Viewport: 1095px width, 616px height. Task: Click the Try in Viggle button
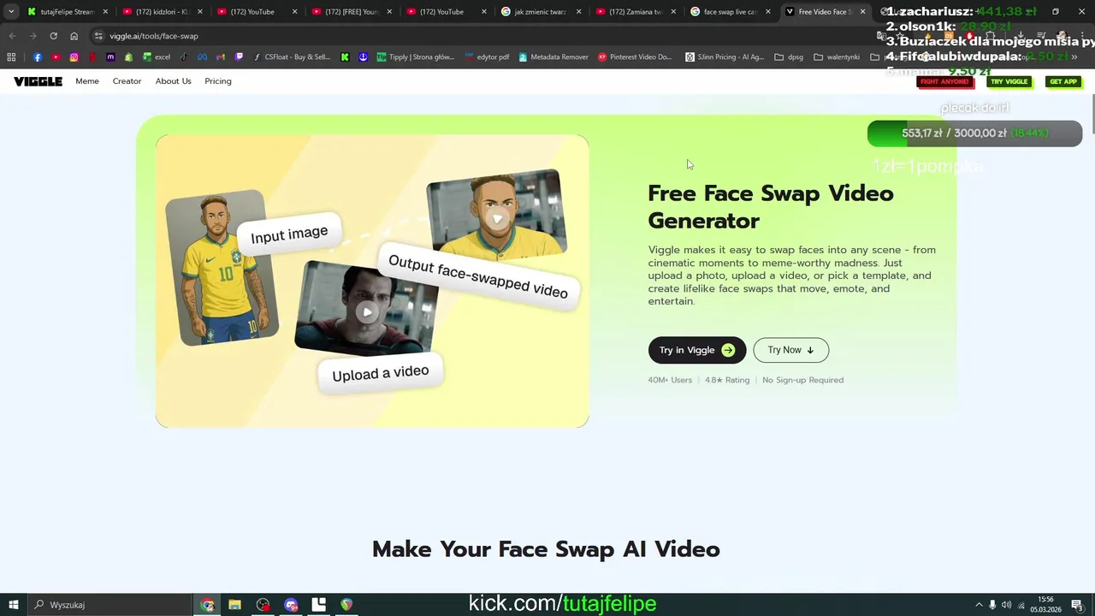tap(697, 350)
